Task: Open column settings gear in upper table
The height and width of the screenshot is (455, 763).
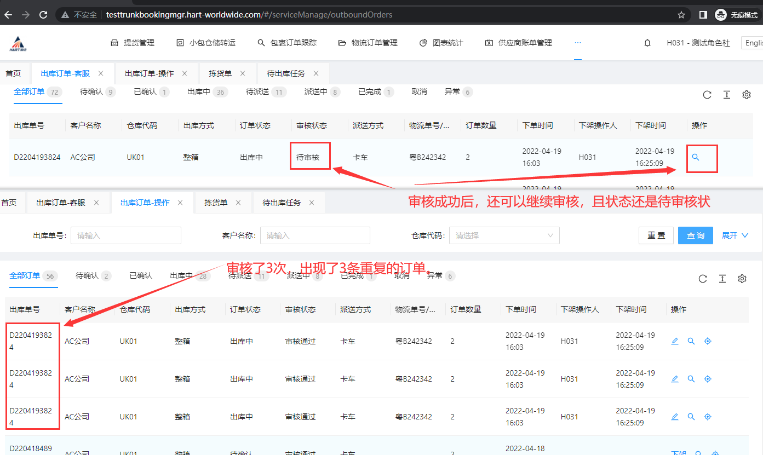Action: 746,95
